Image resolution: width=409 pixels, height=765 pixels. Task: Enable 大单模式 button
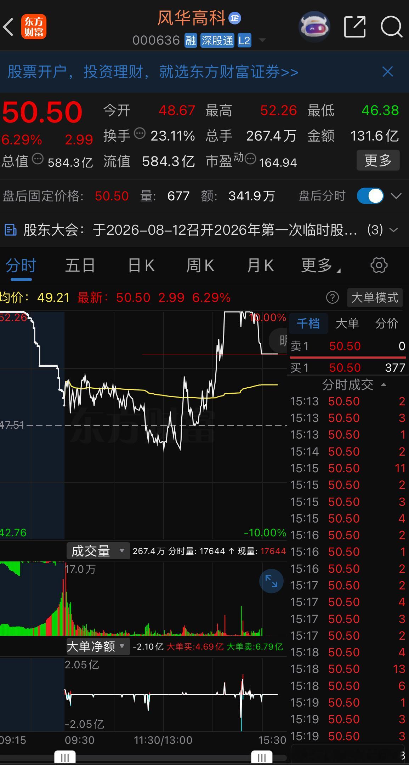coord(375,298)
